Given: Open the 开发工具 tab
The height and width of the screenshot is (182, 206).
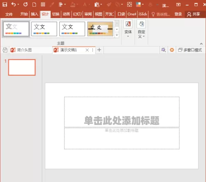Looking at the screenshot, I should click(109, 14).
